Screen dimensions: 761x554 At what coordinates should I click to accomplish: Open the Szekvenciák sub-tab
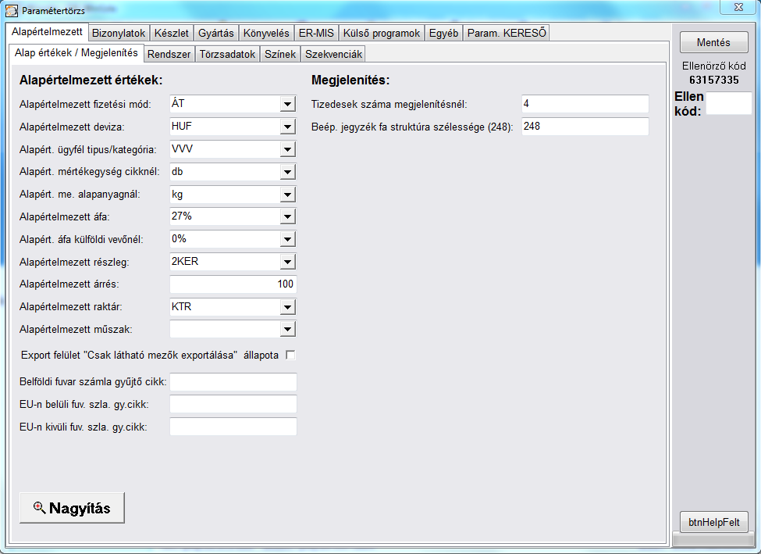(x=333, y=54)
